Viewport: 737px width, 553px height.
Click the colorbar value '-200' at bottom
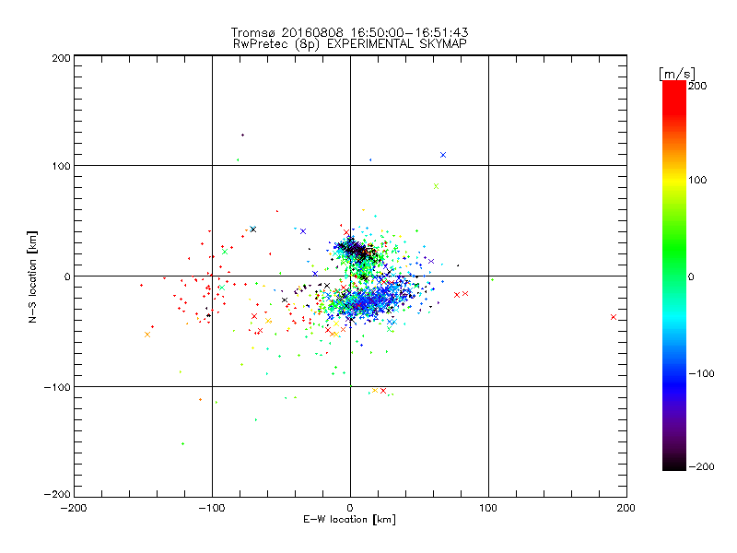tap(701, 466)
